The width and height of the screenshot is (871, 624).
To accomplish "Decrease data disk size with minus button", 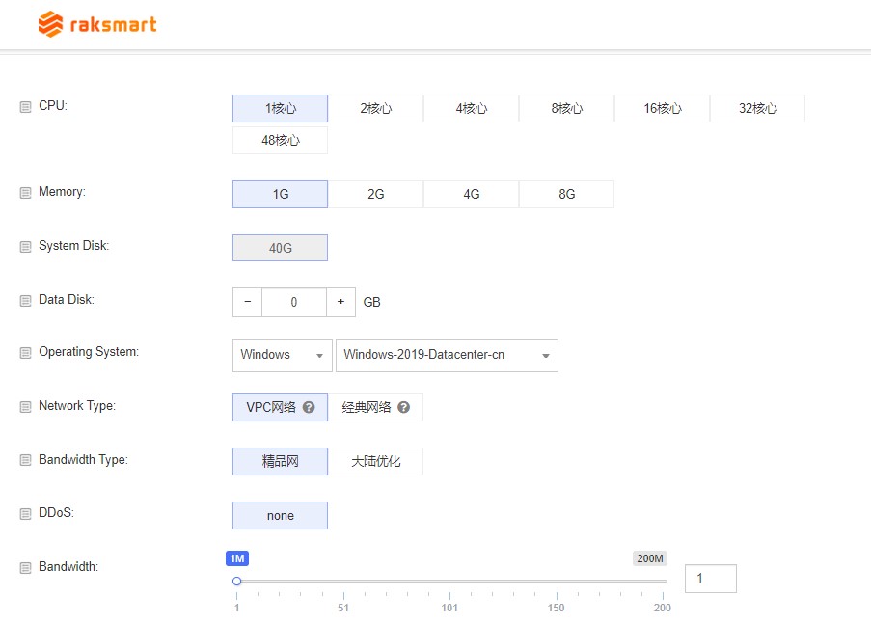I will 247,302.
